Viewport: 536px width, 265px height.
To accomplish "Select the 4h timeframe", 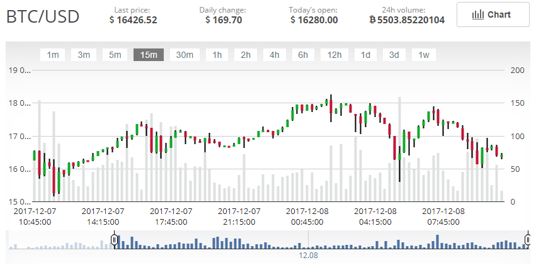I will tap(275, 55).
